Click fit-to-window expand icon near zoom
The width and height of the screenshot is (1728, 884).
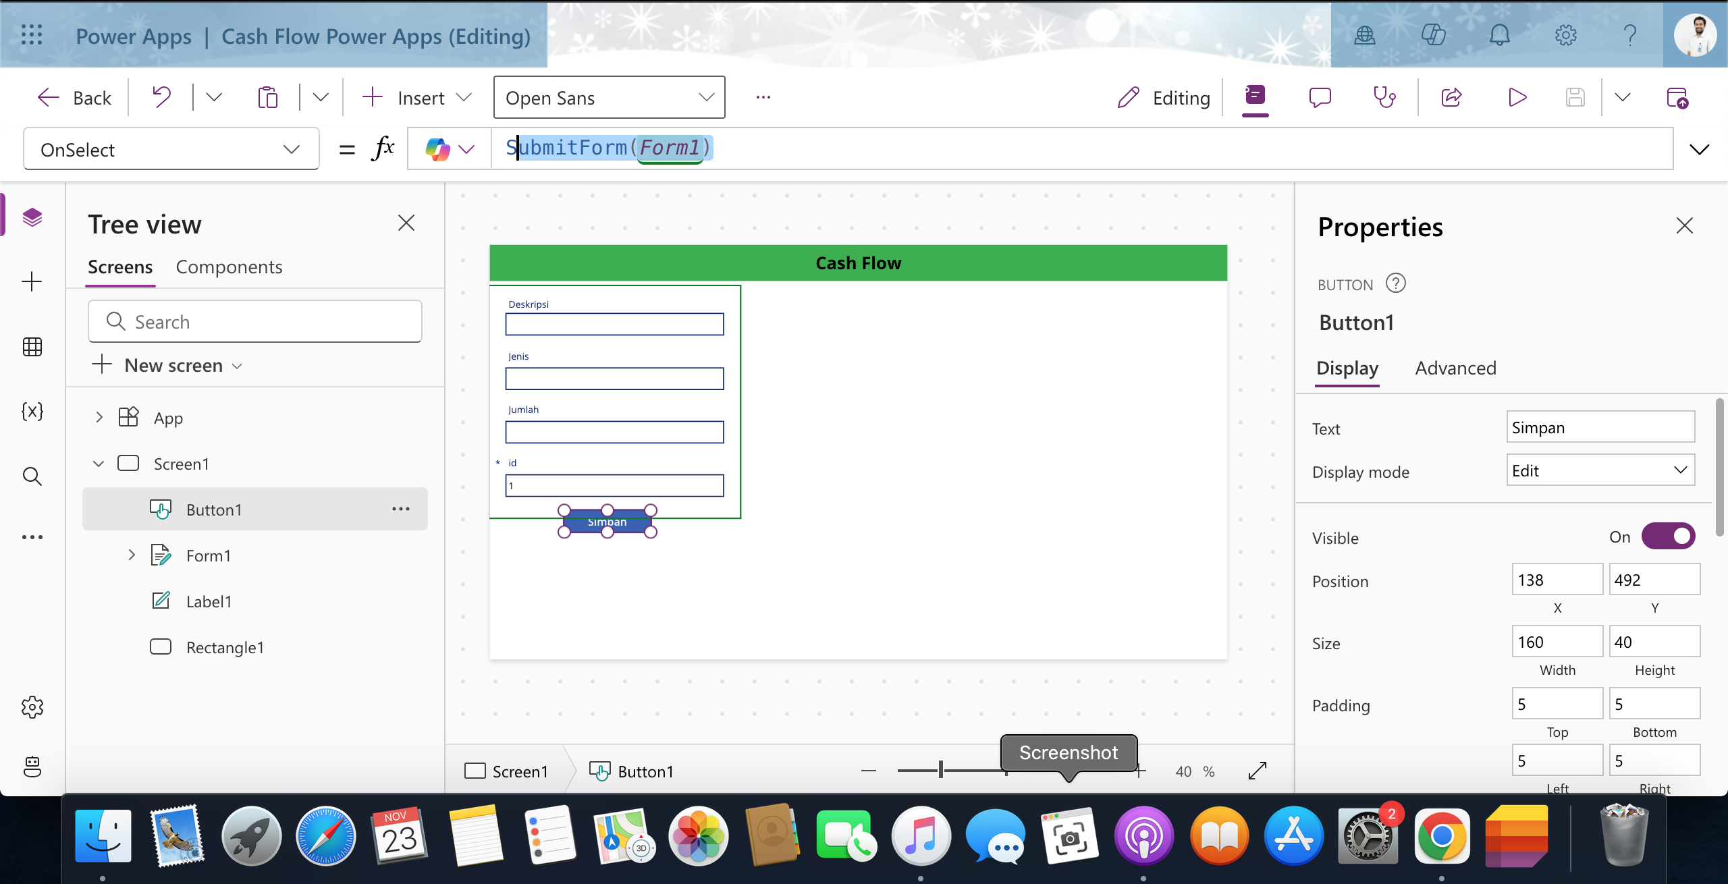pos(1258,771)
